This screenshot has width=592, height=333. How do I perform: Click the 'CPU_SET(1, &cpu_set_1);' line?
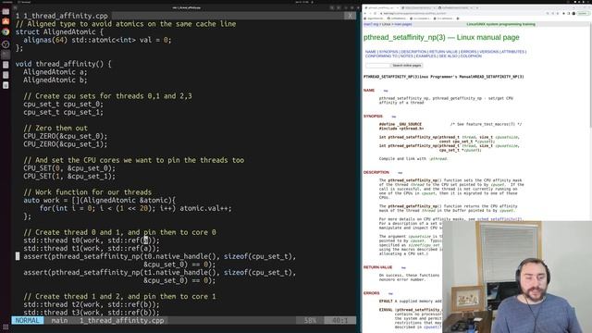click(69, 177)
